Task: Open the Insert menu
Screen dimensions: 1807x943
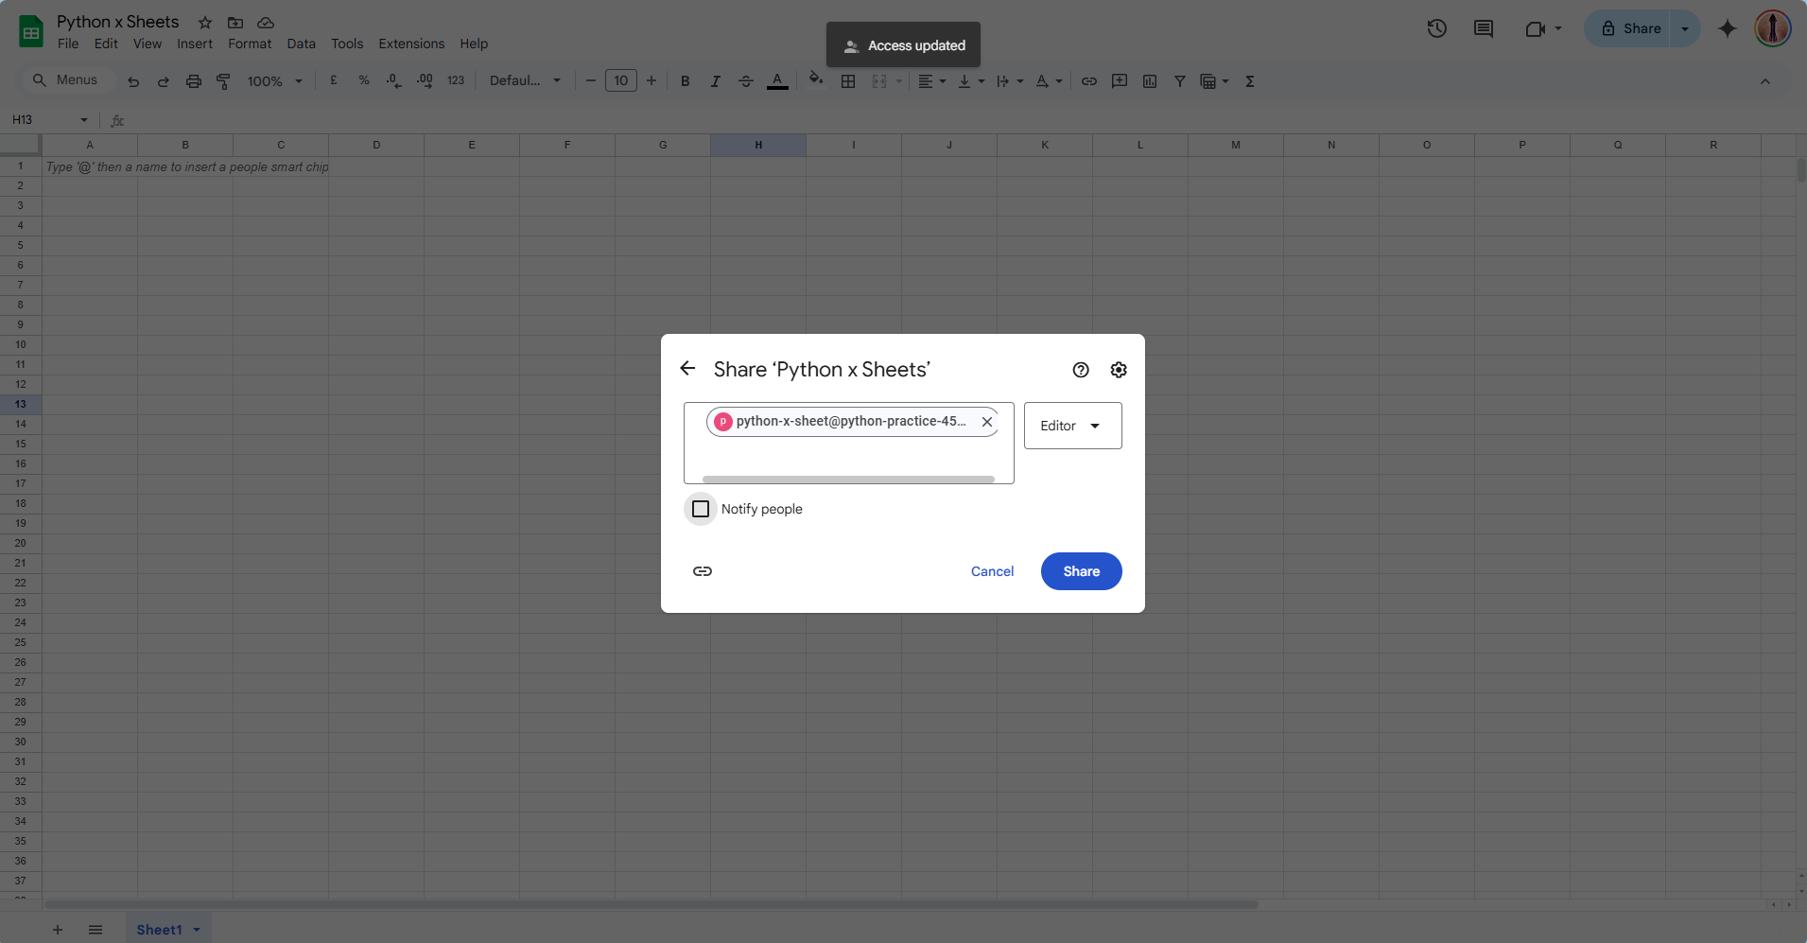Action: coord(195,44)
